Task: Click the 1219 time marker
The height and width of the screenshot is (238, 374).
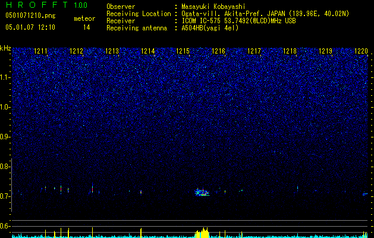Action: click(326, 51)
